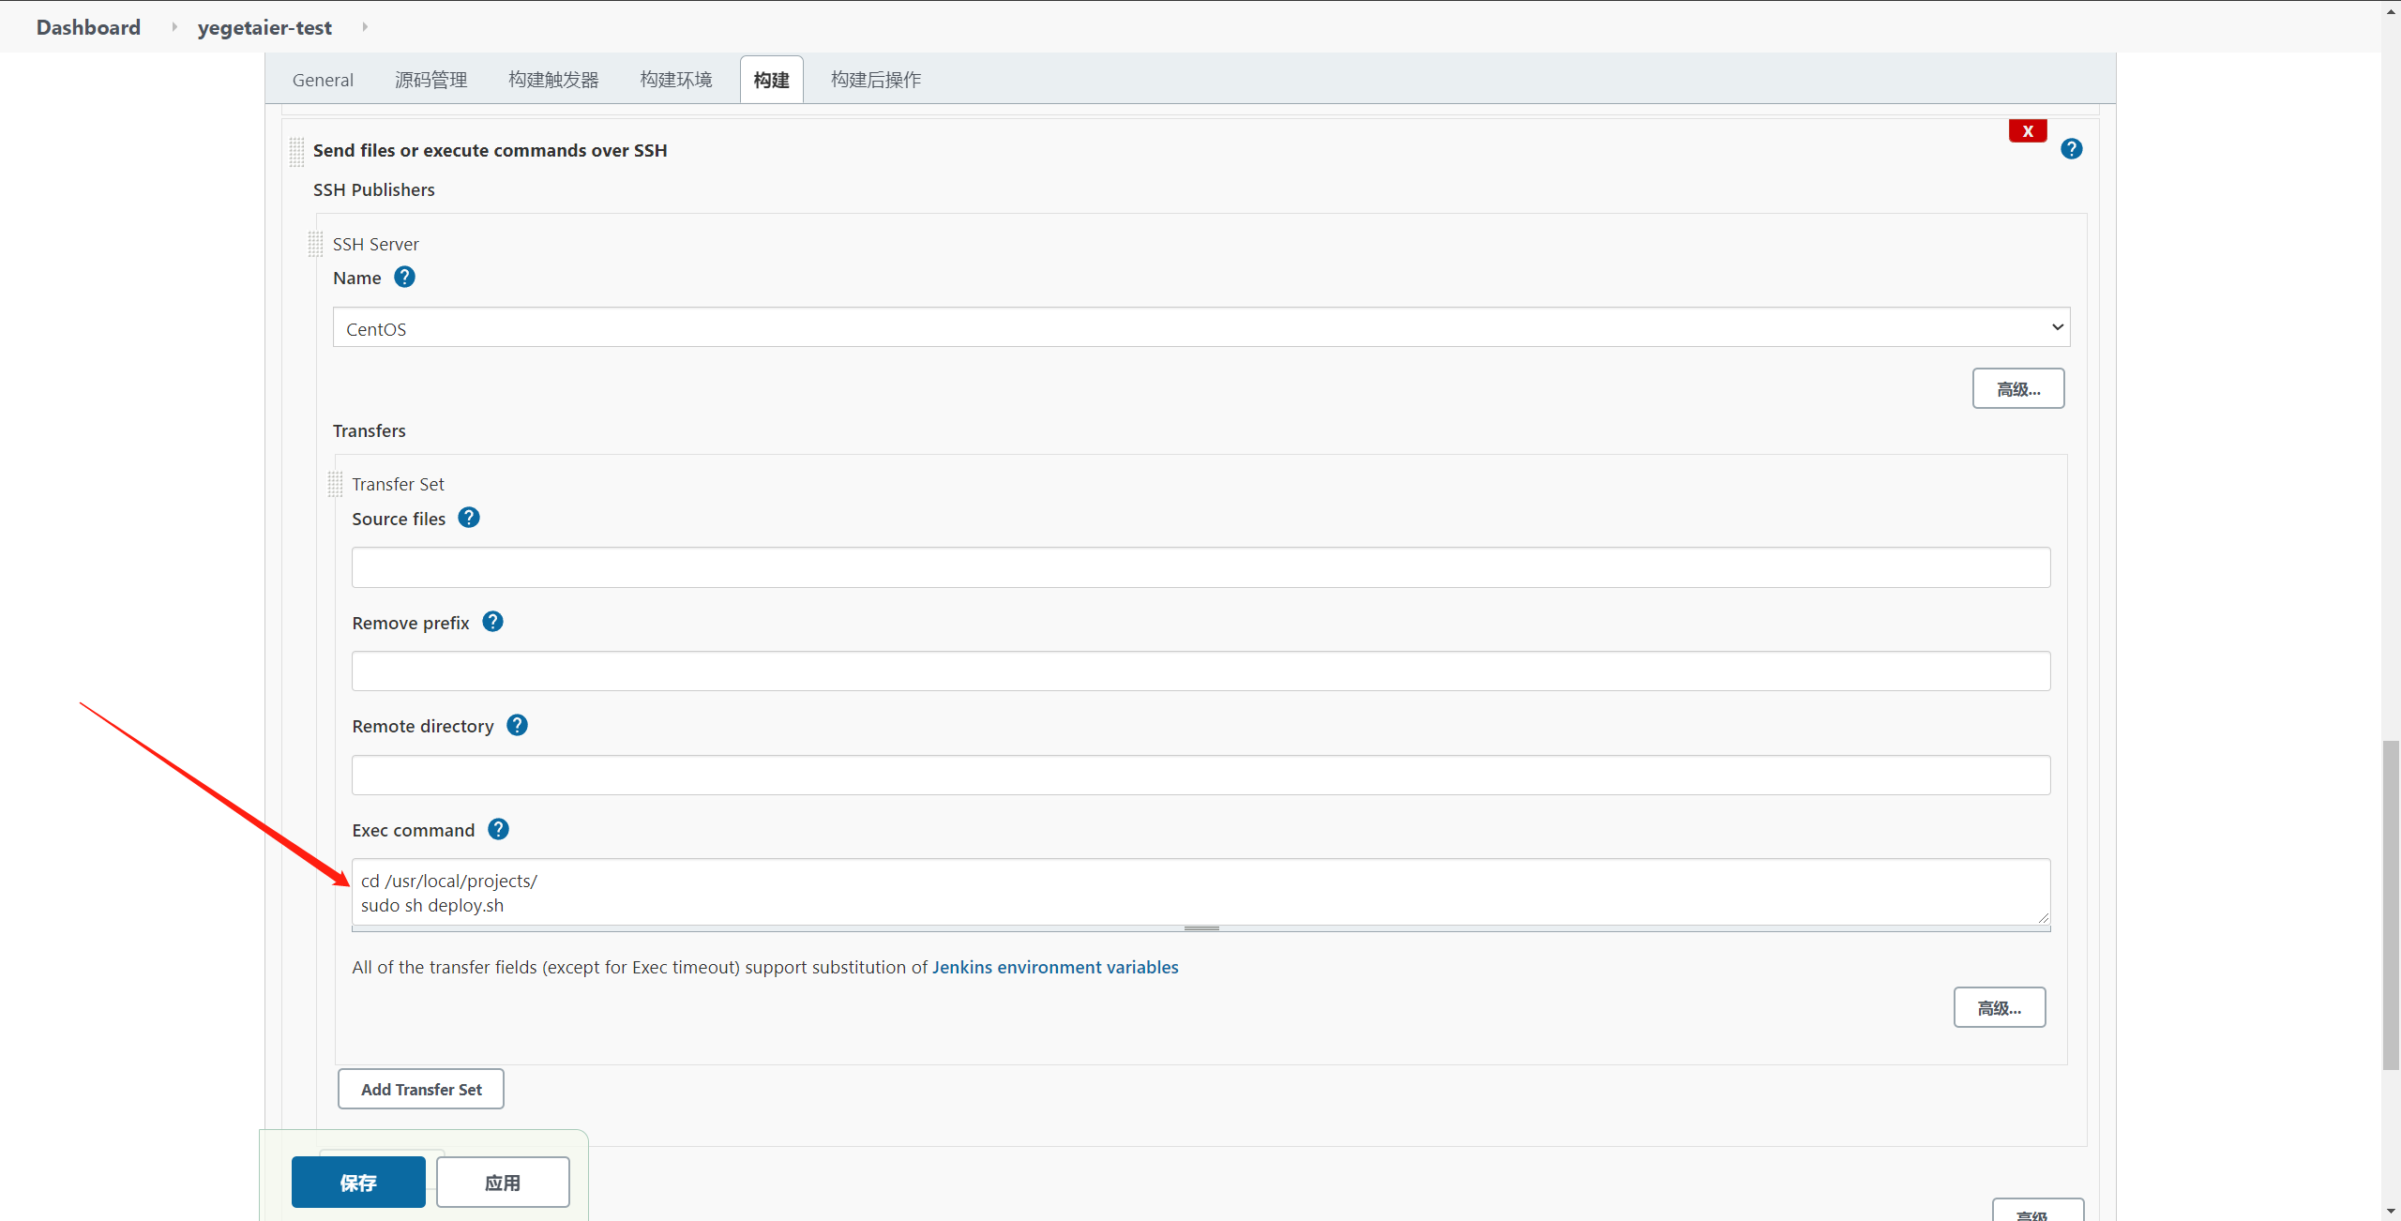2401x1221 pixels.
Task: Grab the Transfer Set drag handle
Action: click(x=335, y=484)
